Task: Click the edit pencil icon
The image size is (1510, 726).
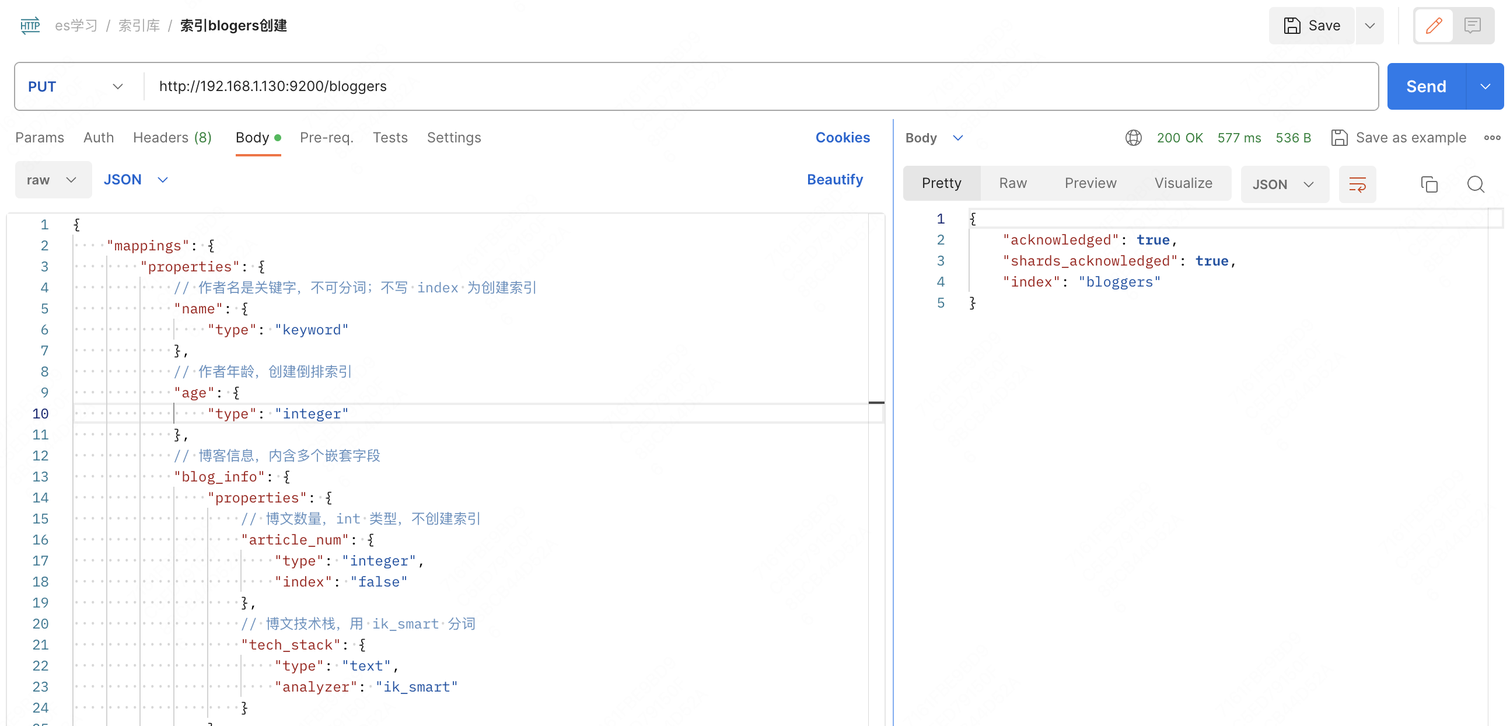Action: point(1434,26)
